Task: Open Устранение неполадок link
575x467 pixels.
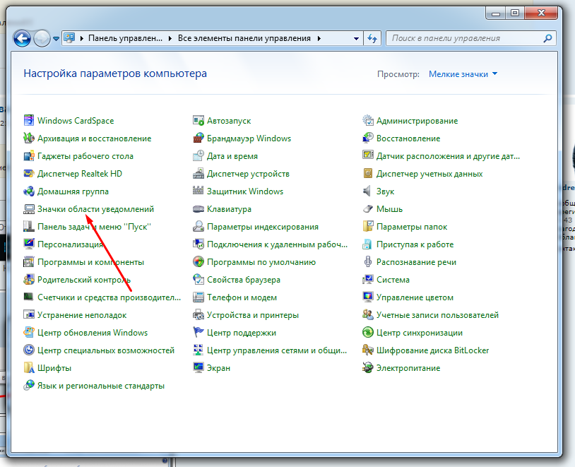Action: 82,315
